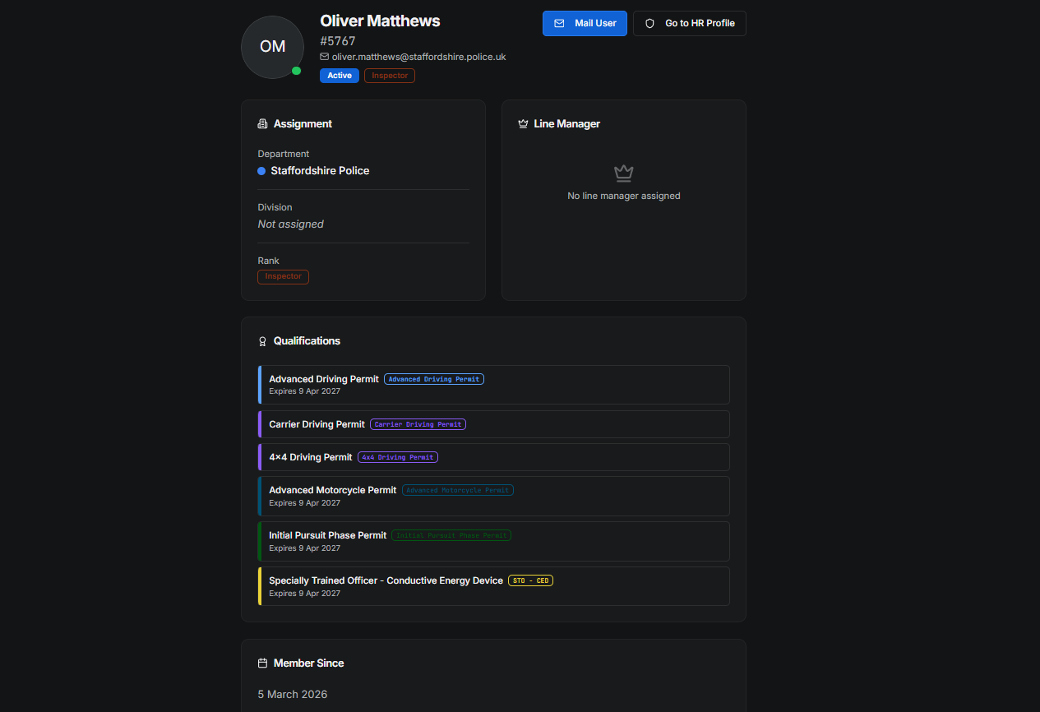Click the #5767 collar number

point(338,41)
